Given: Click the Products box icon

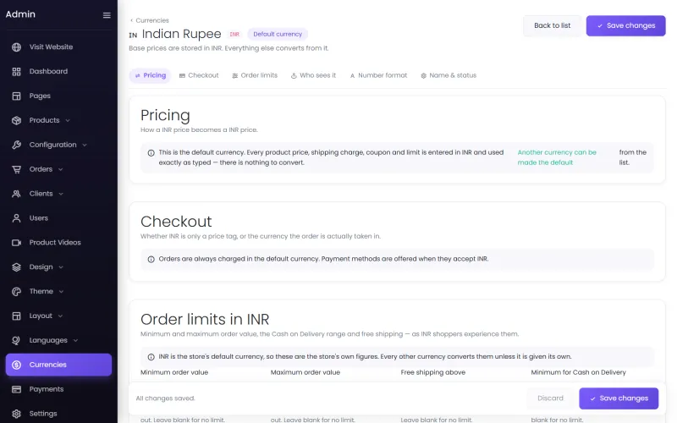Looking at the screenshot, I should point(16,120).
